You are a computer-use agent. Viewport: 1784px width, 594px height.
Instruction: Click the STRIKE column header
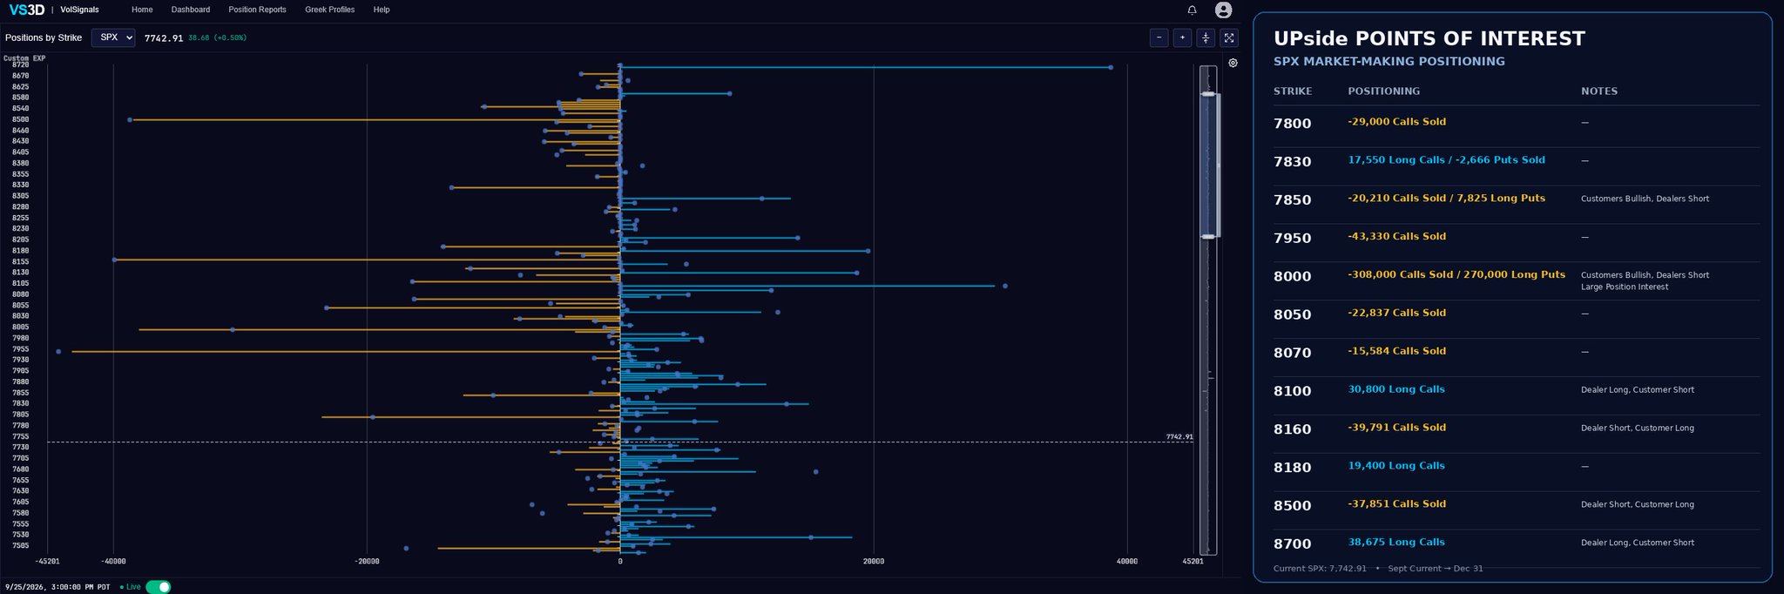tap(1293, 91)
